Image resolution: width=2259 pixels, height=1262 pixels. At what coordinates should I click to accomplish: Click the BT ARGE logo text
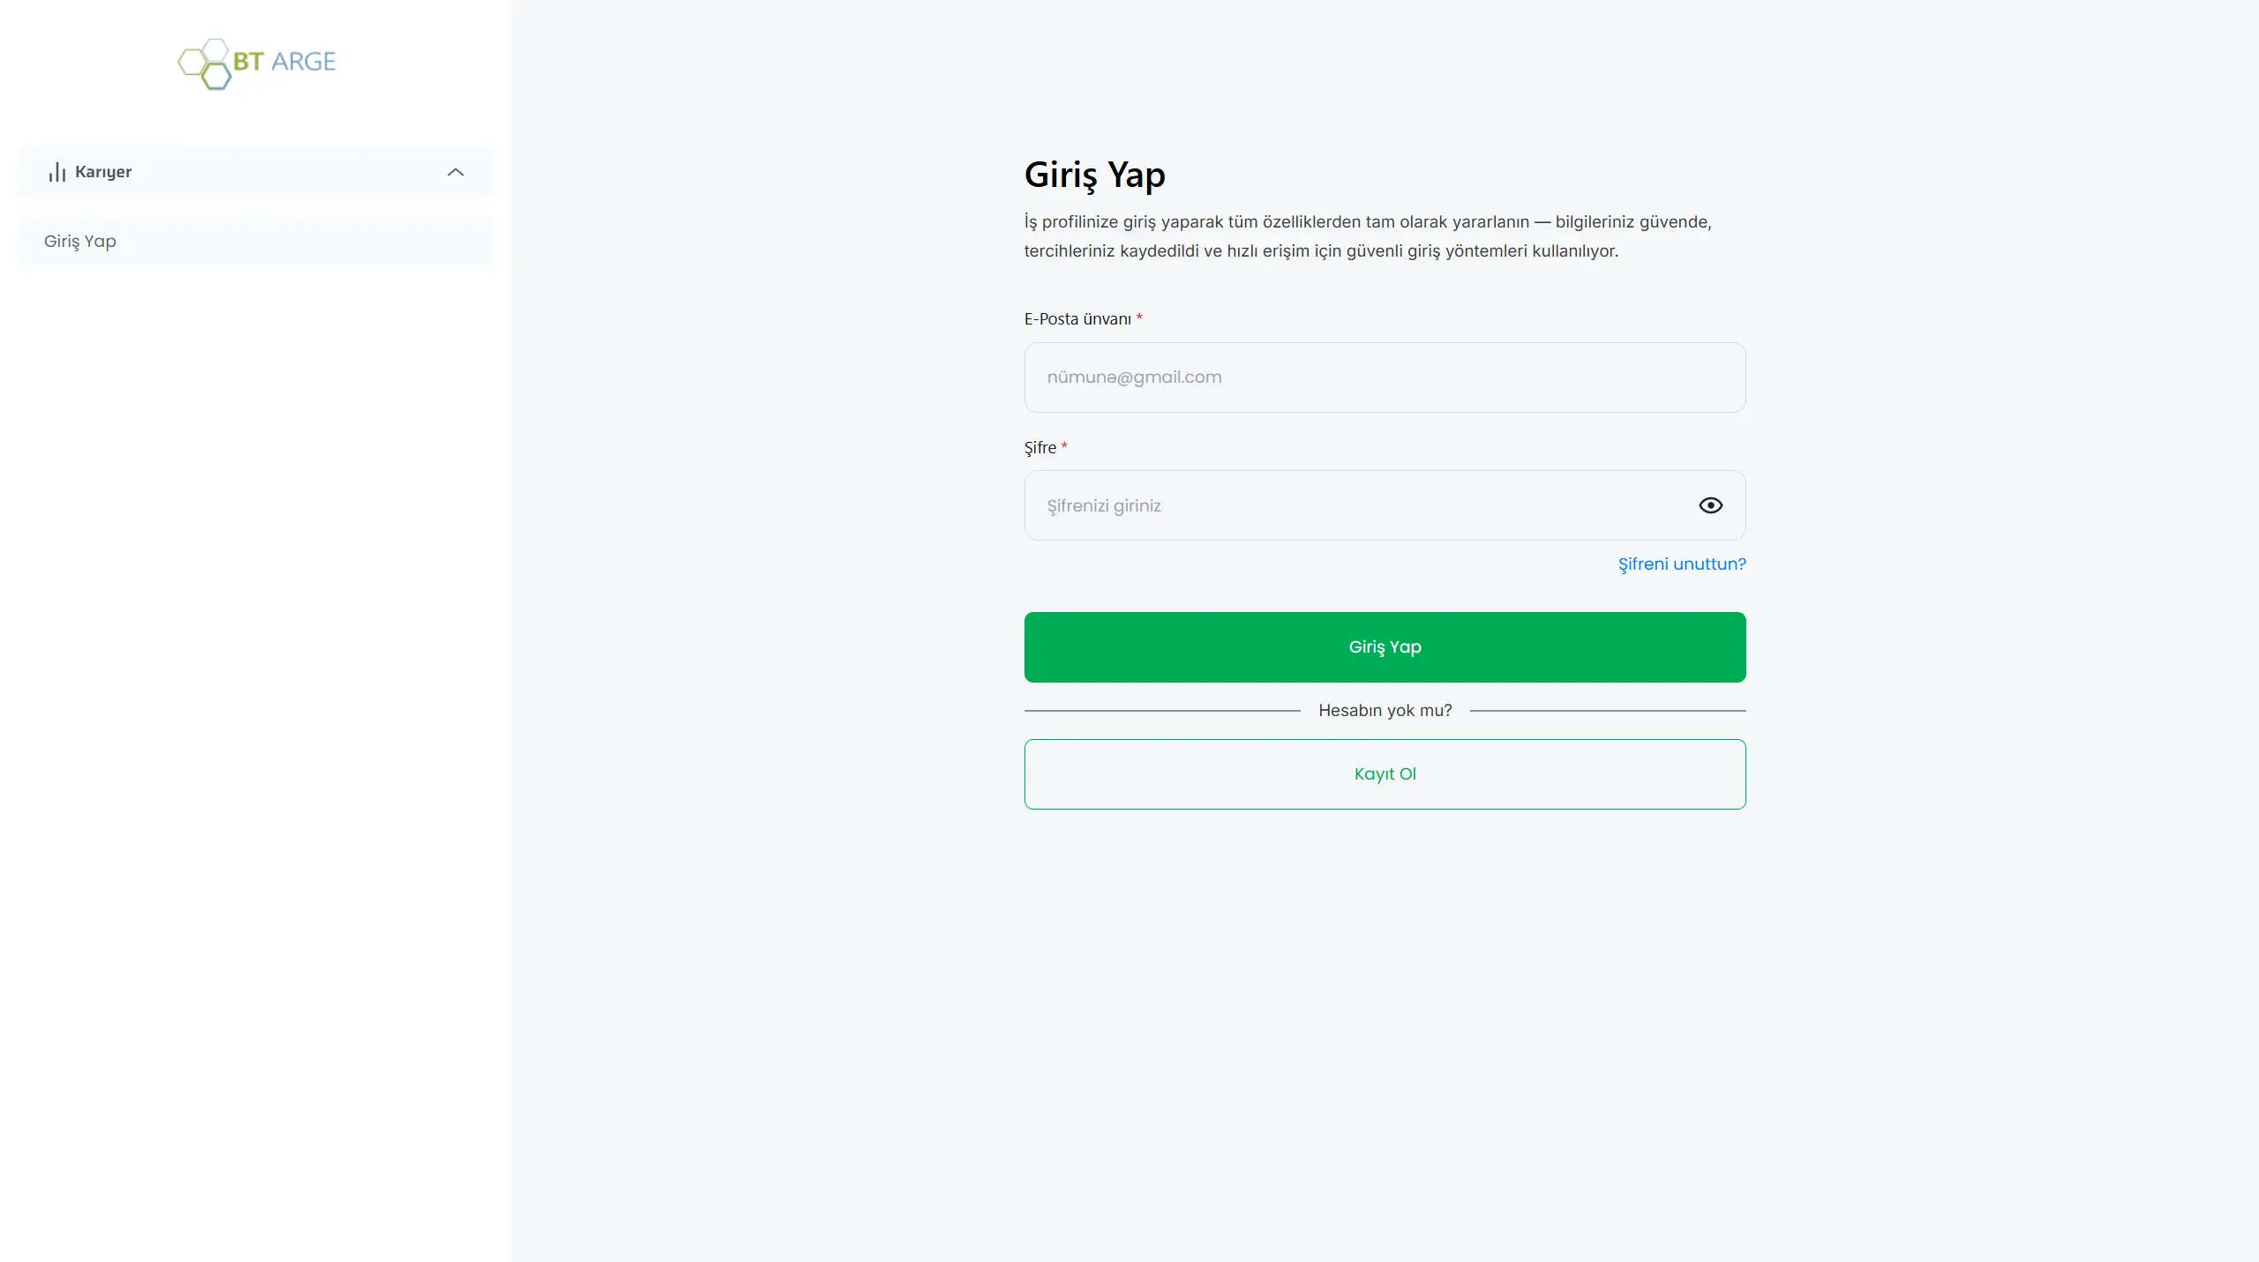coord(284,62)
